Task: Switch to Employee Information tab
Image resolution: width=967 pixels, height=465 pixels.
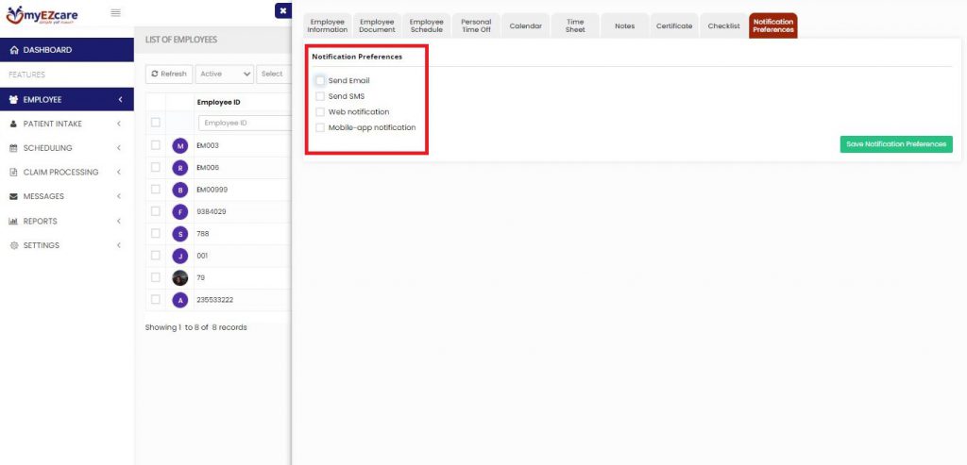Action: [x=328, y=25]
